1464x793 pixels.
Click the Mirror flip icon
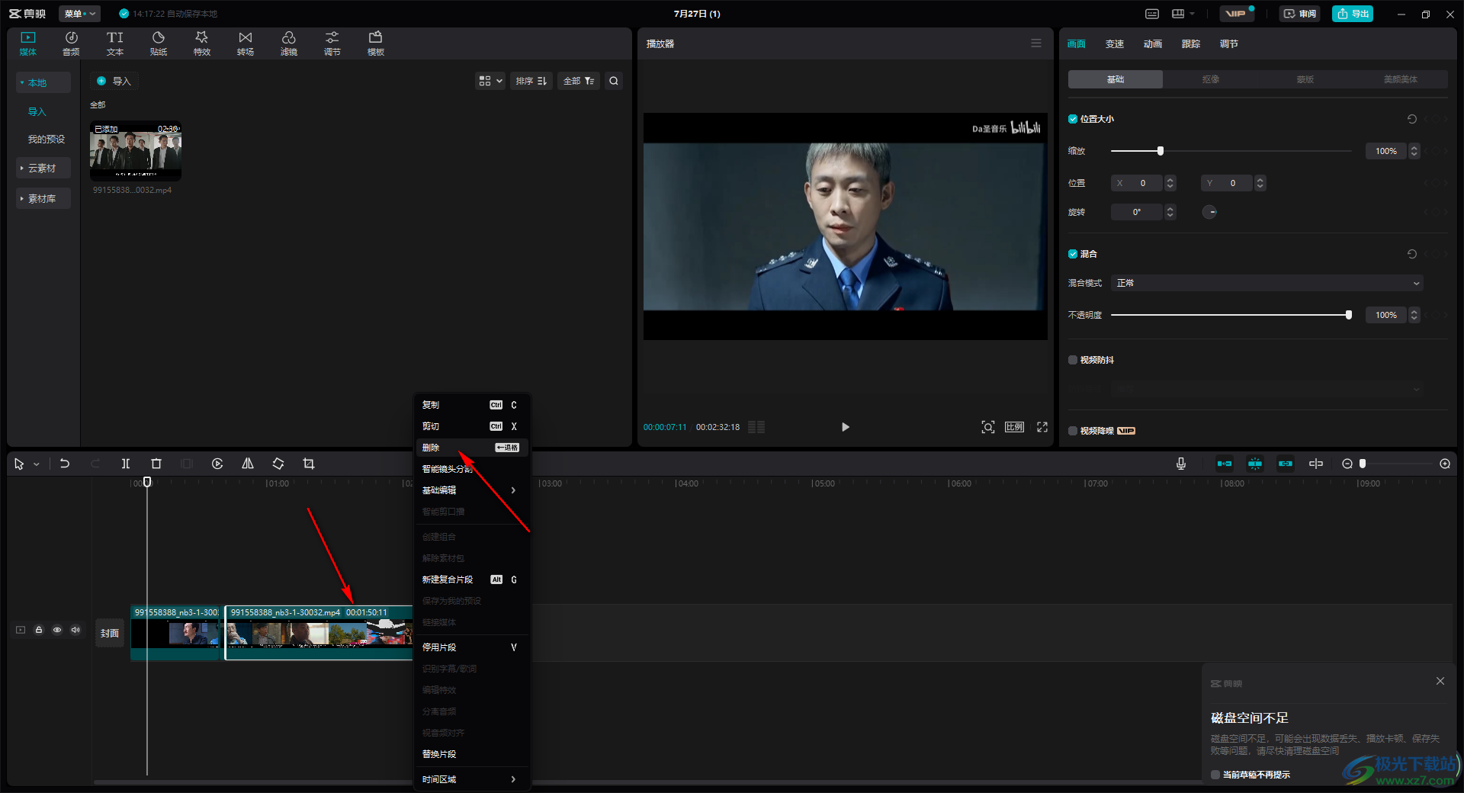[248, 464]
